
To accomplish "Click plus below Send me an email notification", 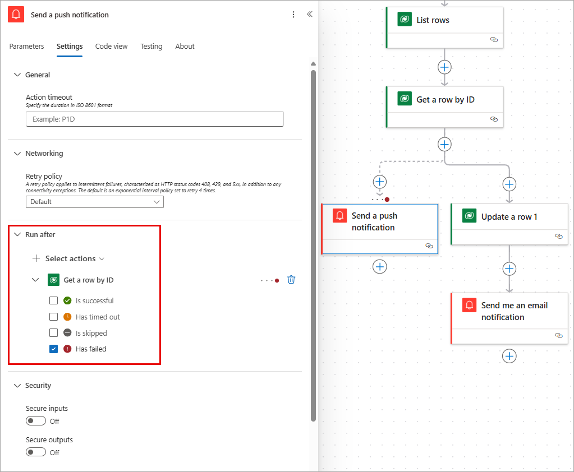I will 509,356.
